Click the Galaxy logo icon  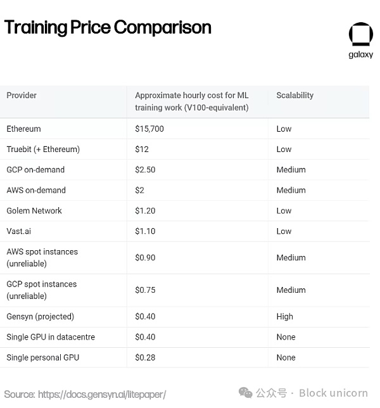tap(360, 35)
